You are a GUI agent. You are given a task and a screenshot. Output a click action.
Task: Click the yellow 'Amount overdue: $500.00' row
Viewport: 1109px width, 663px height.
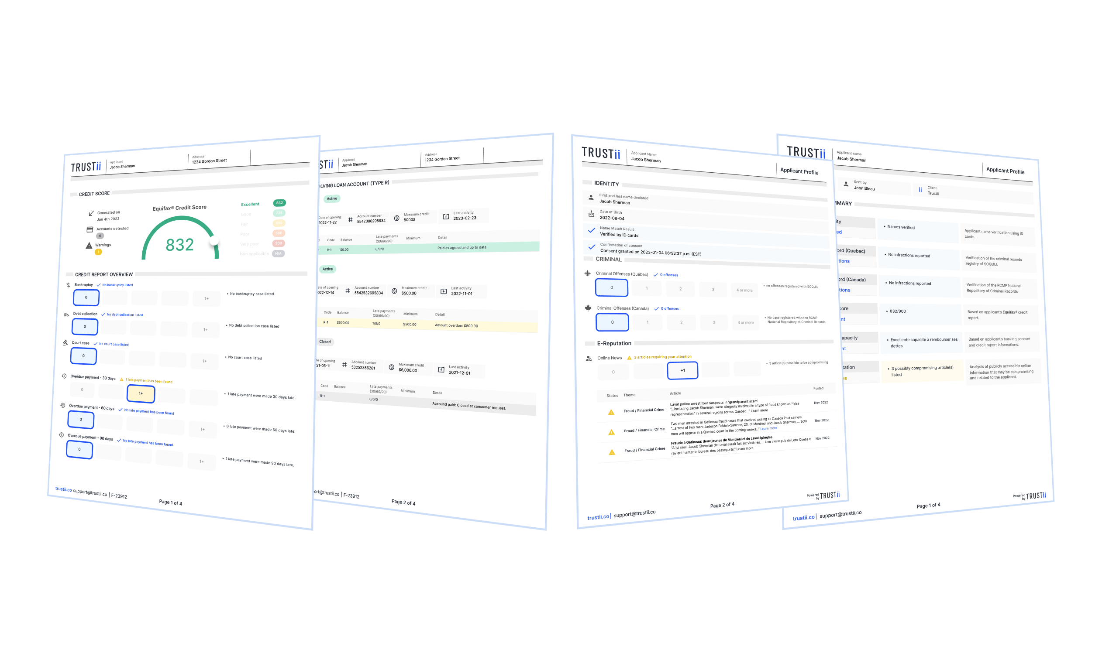(x=427, y=325)
